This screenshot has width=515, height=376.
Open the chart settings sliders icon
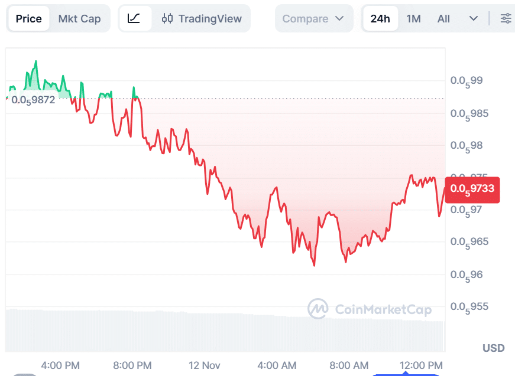506,18
